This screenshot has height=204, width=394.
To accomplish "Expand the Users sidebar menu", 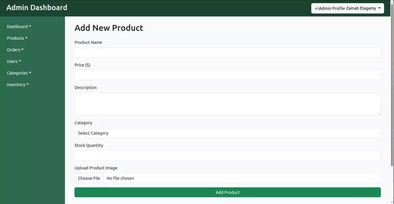I will click(14, 61).
